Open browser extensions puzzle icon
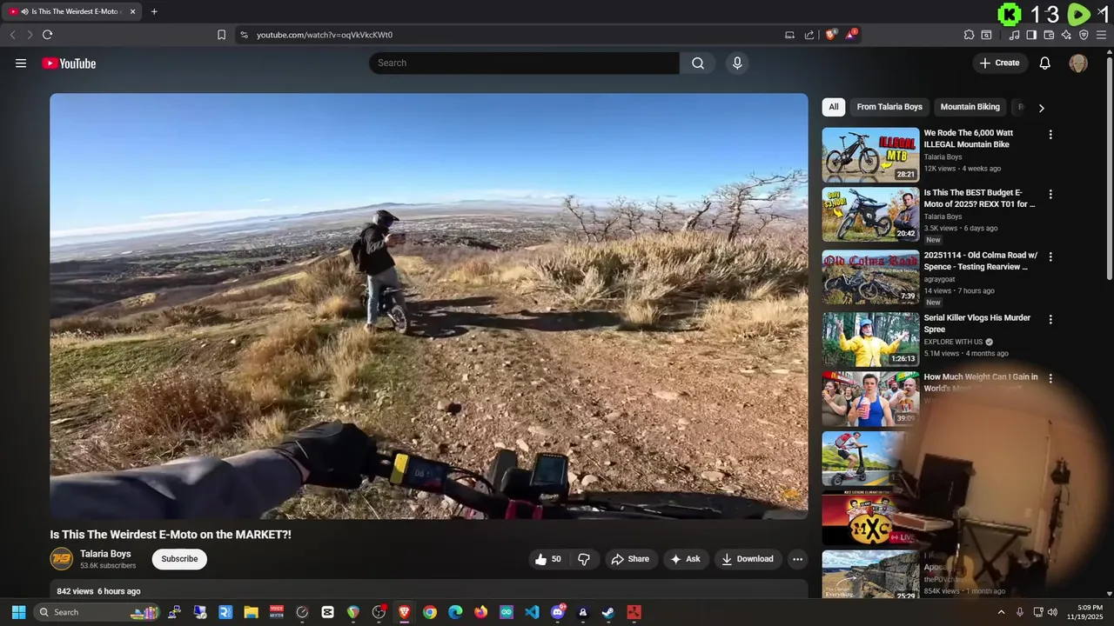 (x=969, y=35)
